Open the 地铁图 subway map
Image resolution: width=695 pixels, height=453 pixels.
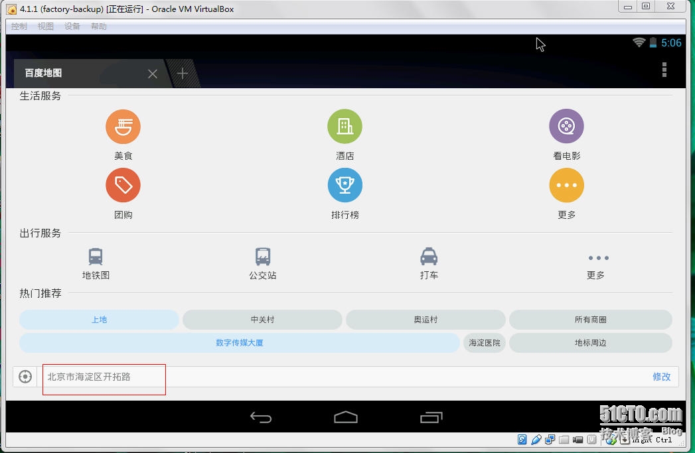point(96,263)
